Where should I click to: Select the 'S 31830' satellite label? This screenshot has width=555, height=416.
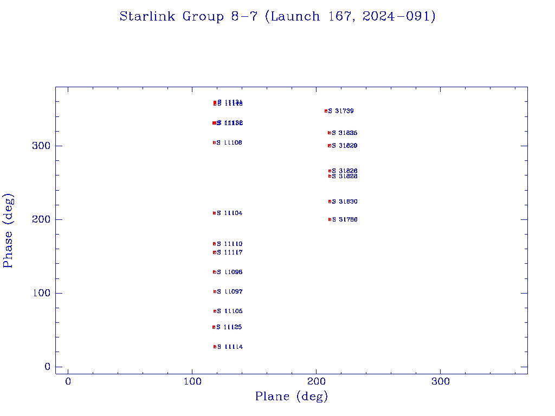[344, 201]
